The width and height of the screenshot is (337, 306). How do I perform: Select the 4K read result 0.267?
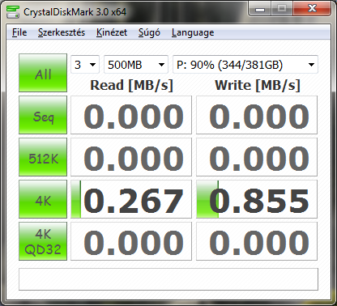(131, 199)
